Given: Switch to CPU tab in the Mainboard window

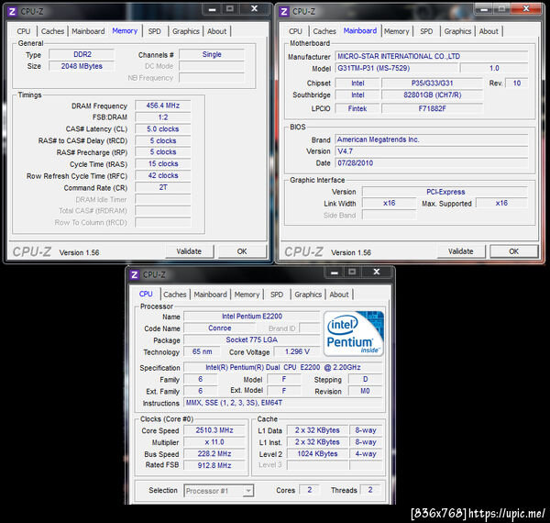Looking at the screenshot, I should pos(295,31).
